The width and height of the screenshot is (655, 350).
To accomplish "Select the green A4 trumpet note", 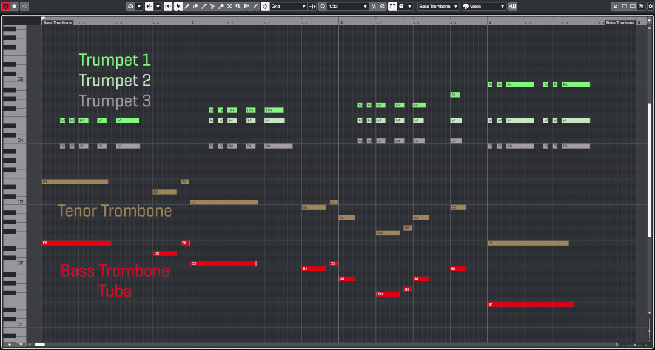I will point(455,95).
